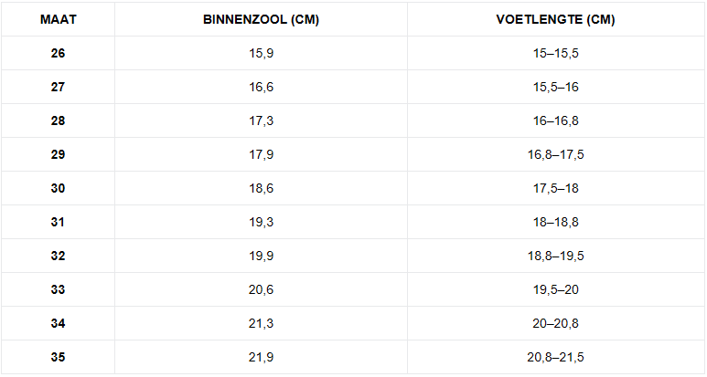Click the insole value 18,6
Viewport: 707px width, 377px height.
[x=261, y=188]
